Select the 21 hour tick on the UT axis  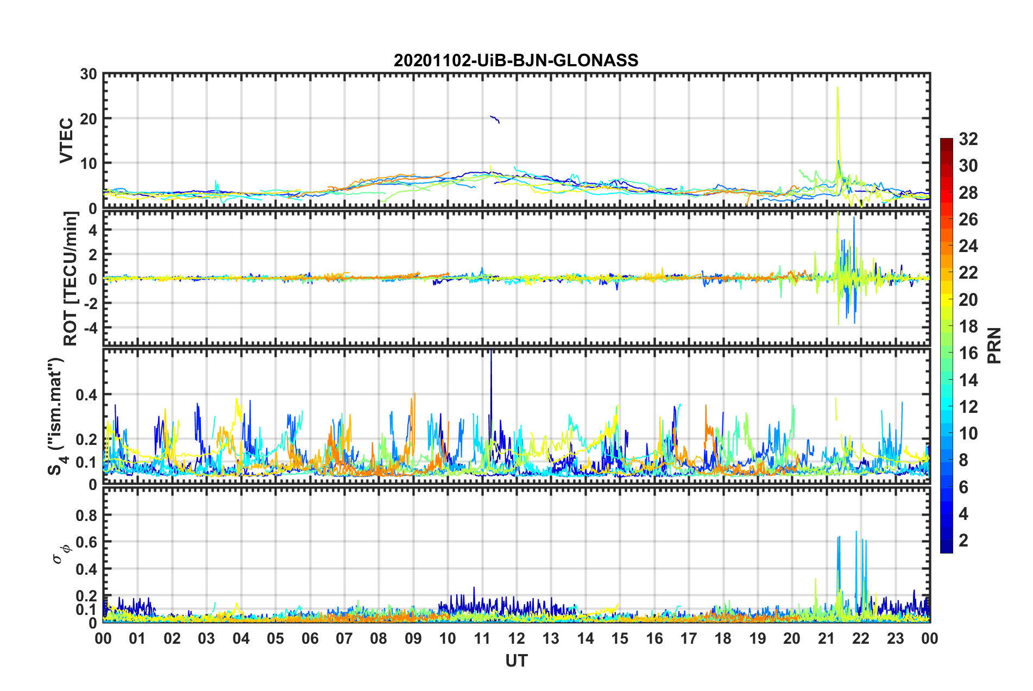point(826,638)
